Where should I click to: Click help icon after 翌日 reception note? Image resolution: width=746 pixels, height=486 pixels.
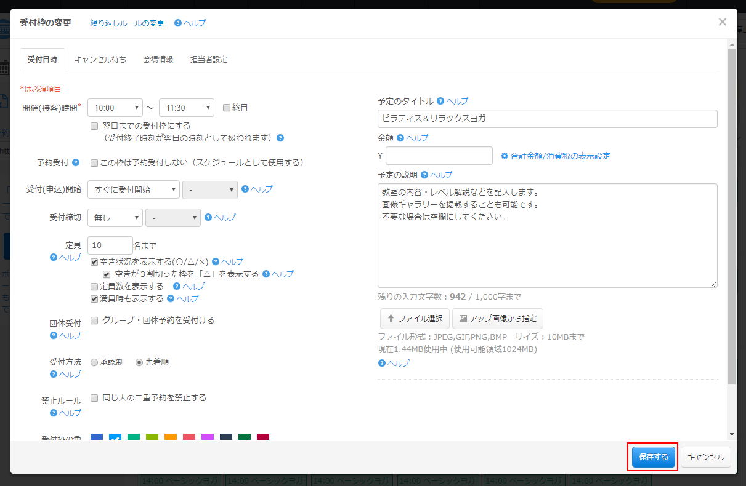[280, 138]
